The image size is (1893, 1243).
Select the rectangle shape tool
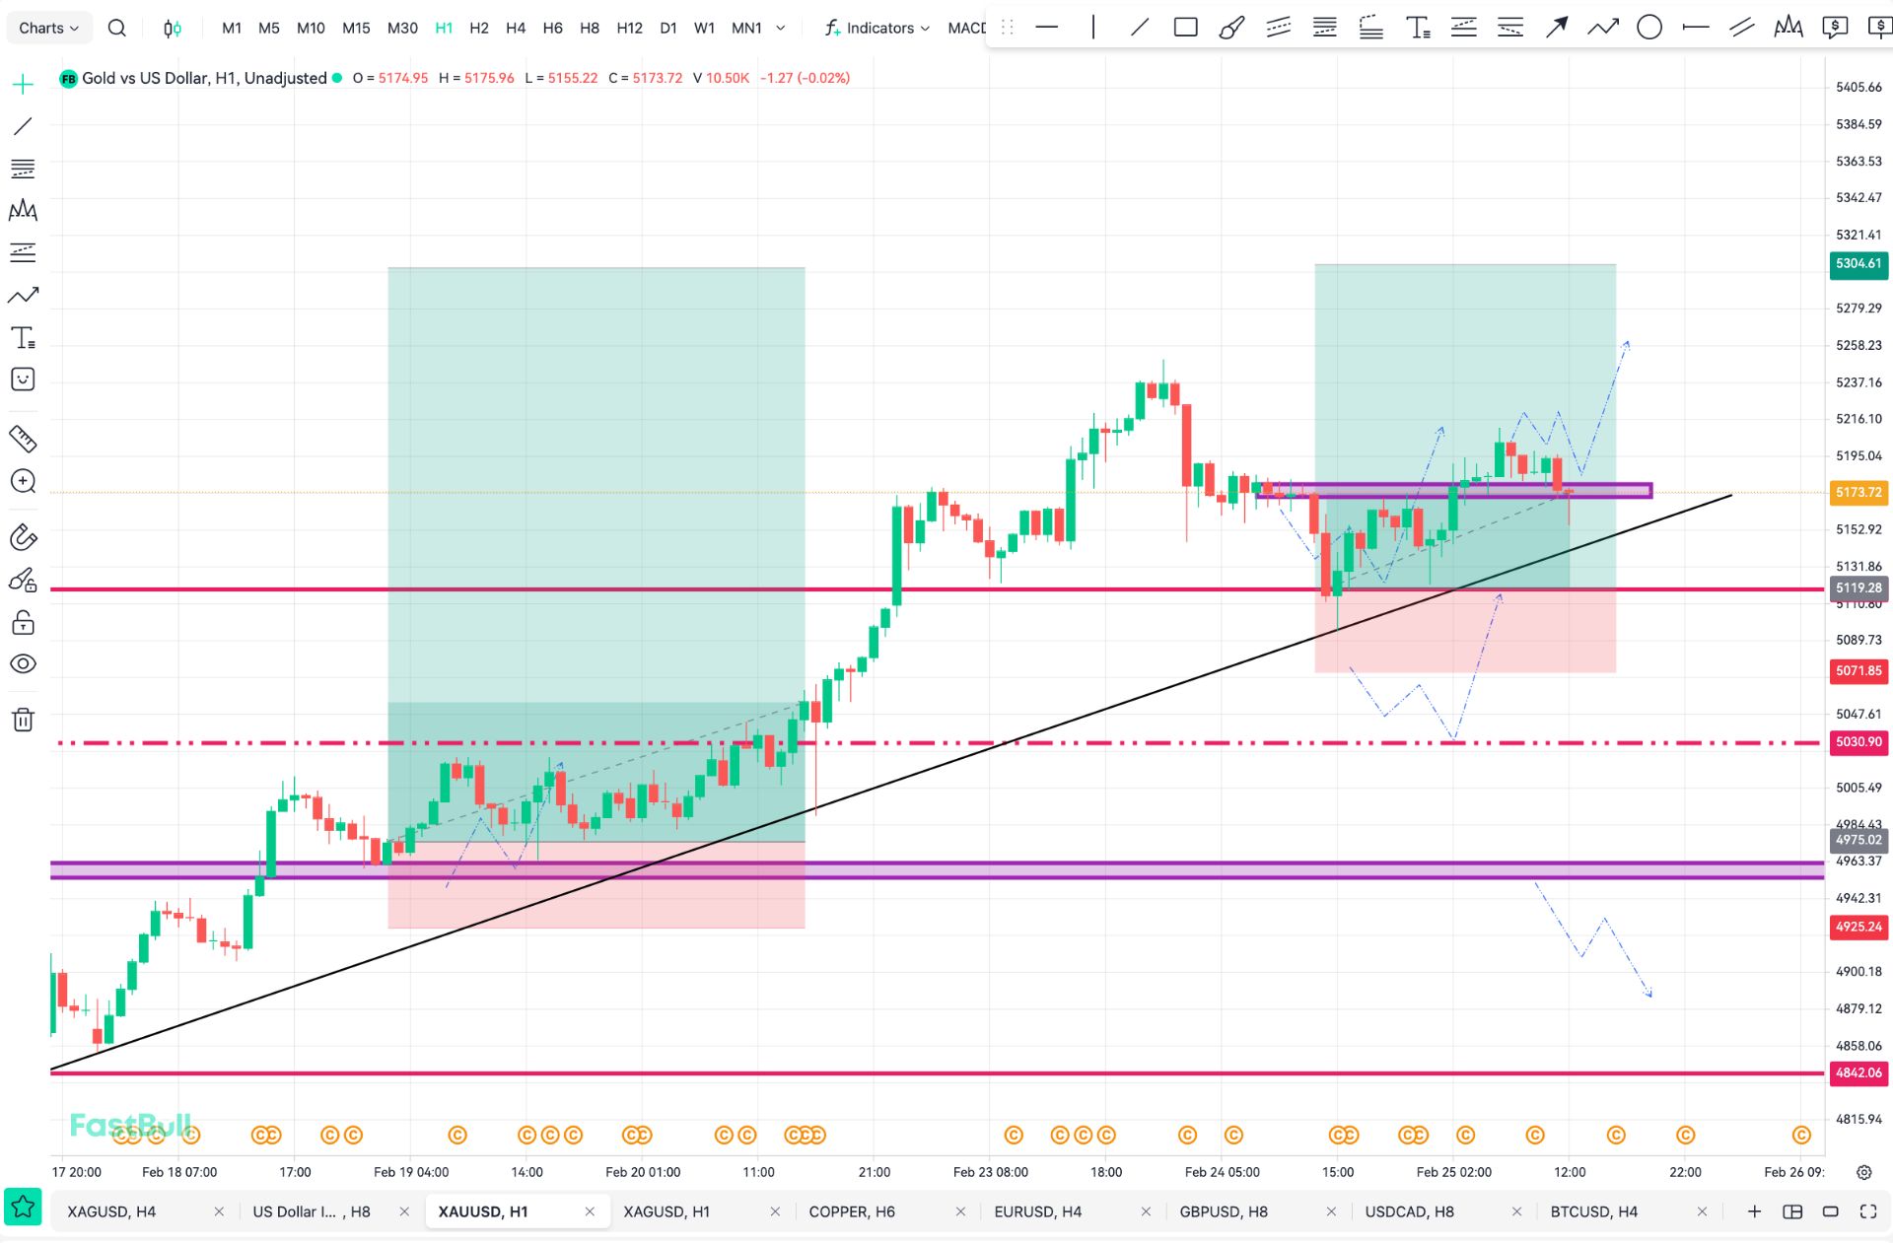(x=1185, y=28)
